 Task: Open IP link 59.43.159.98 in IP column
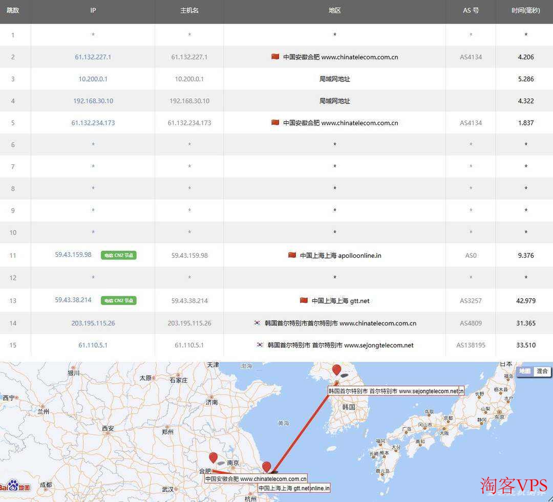pos(73,254)
